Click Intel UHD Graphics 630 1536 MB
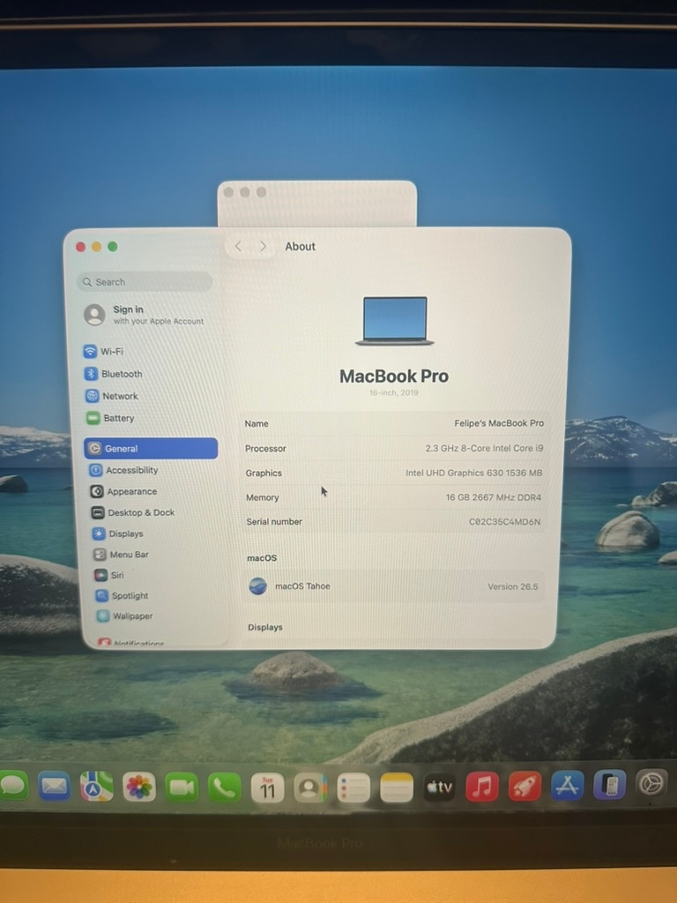 tap(473, 473)
